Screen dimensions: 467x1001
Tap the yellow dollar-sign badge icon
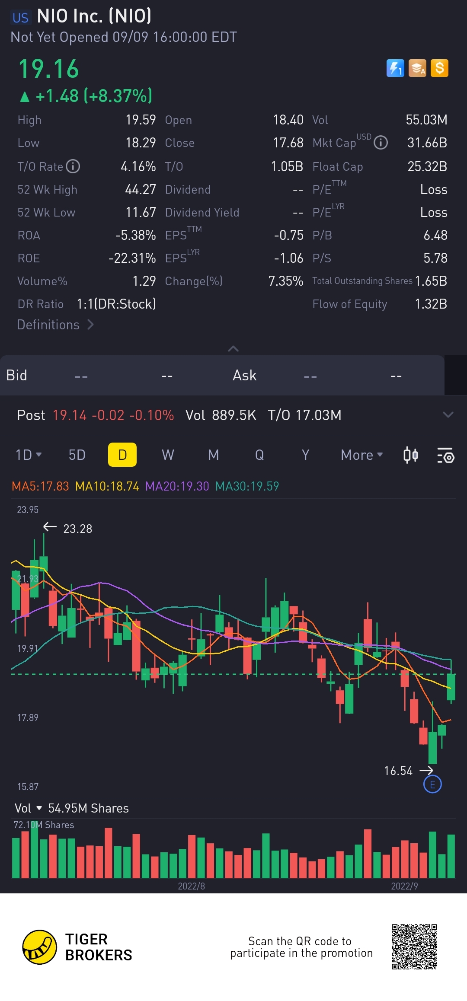tap(439, 68)
